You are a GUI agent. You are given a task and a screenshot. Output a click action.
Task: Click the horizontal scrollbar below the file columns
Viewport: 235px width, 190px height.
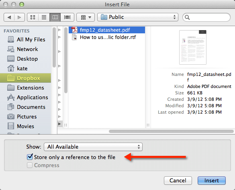tap(171, 131)
